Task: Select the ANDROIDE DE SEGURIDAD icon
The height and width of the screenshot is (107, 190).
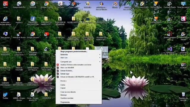Action: [x=60, y=21]
